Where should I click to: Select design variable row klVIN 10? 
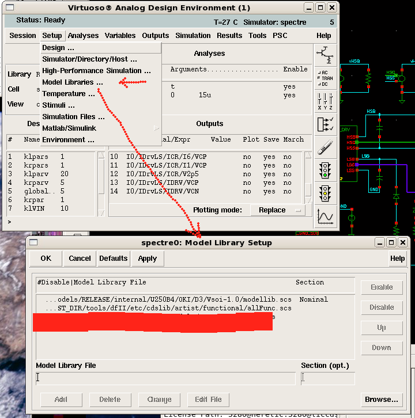point(51,208)
